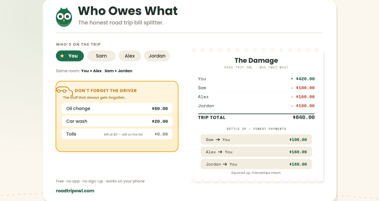Click the Alex → You payment row
The height and width of the screenshot is (201, 379).
[256, 152]
